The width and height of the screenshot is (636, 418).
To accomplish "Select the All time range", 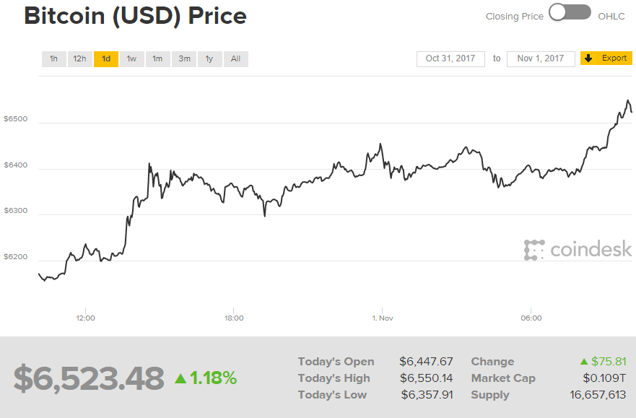I will pyautogui.click(x=235, y=58).
